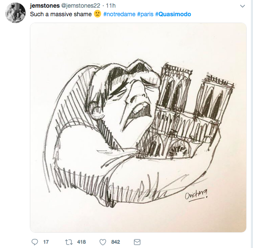Click the 'Such a massive shame' tweet text

pyautogui.click(x=61, y=14)
